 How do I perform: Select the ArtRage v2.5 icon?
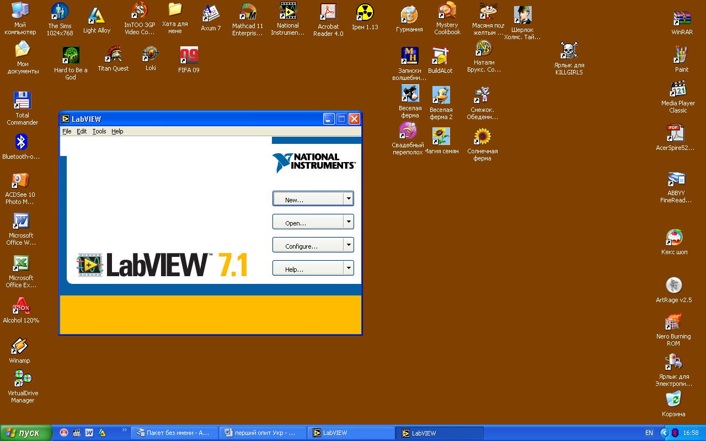(x=674, y=290)
